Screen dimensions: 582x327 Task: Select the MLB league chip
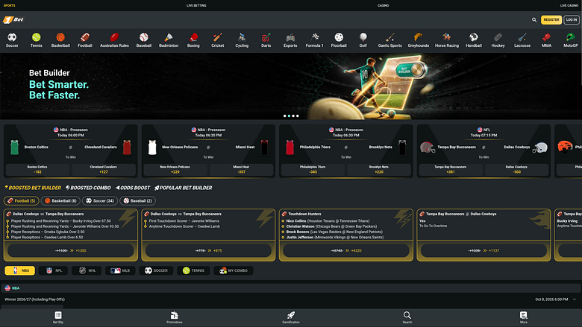pos(120,270)
